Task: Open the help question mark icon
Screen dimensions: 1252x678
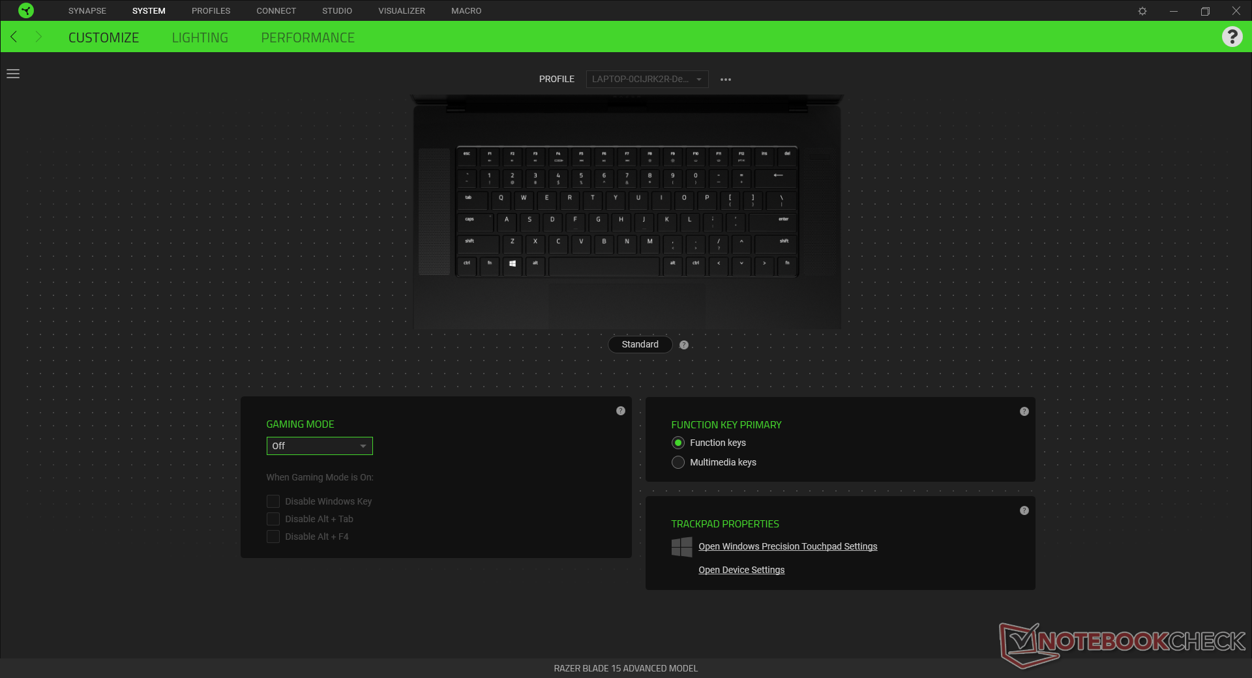Action: [x=1232, y=37]
